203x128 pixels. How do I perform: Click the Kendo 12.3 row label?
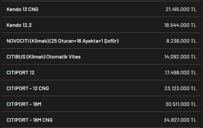coord(19,25)
